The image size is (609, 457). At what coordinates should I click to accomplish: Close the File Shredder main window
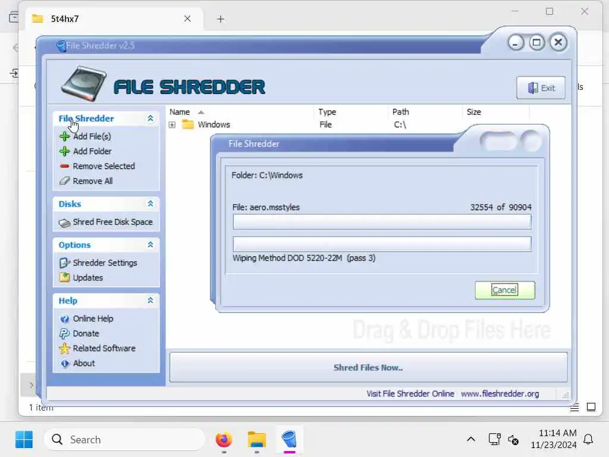tap(558, 42)
